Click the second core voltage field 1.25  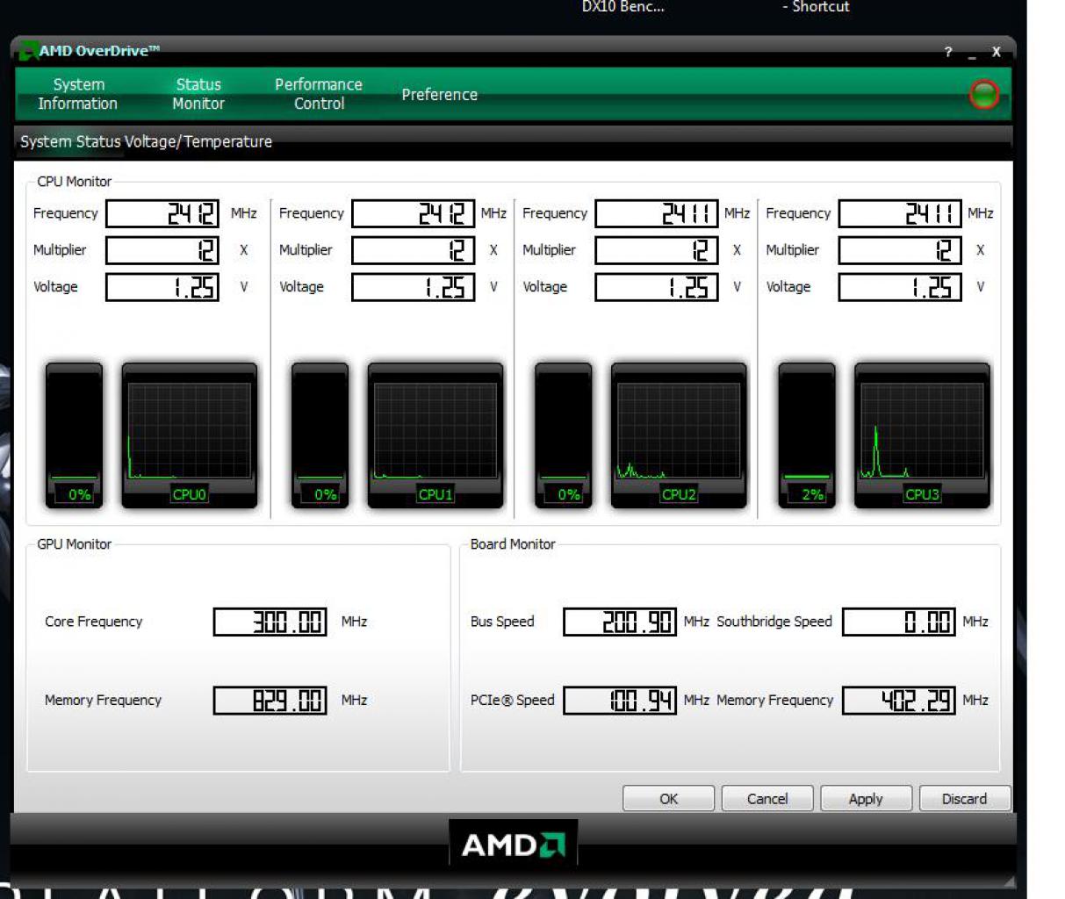tap(414, 287)
